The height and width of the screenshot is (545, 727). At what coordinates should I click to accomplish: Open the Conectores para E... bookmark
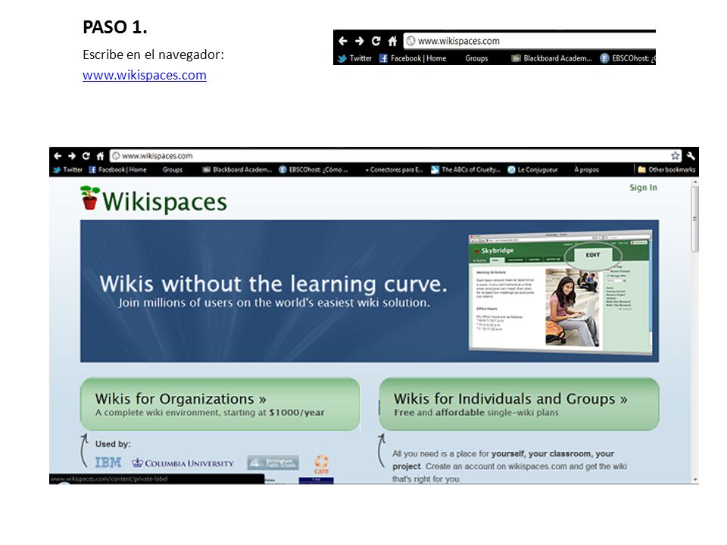tap(394, 170)
